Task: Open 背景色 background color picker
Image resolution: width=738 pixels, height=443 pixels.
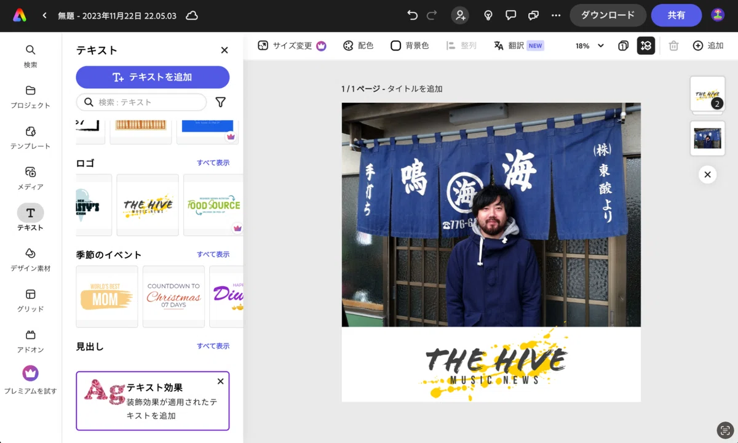Action: point(410,46)
